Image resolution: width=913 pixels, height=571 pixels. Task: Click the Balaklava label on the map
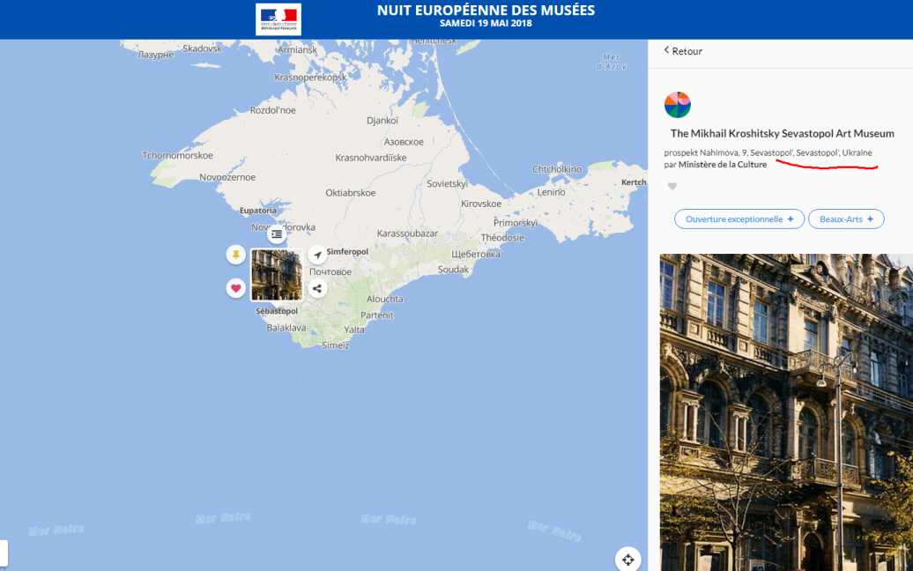click(286, 328)
